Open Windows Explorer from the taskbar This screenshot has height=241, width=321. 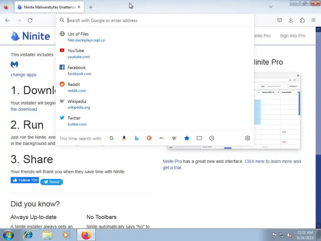click(47, 235)
